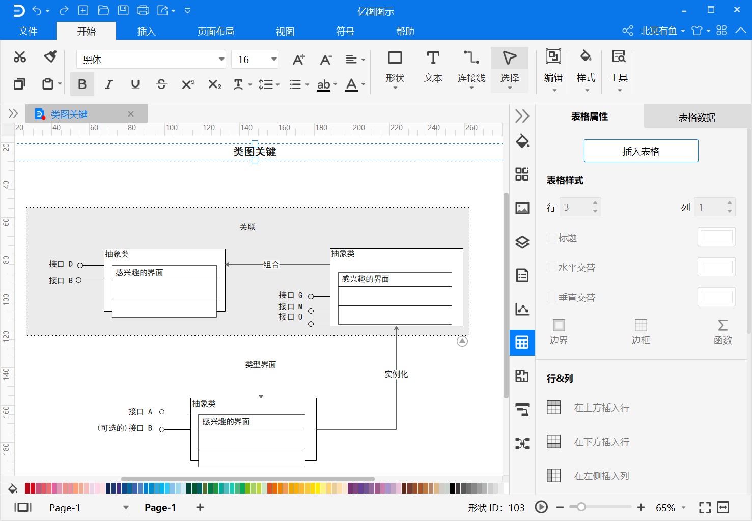Click 在下方插入行
Screen dimensions: 752x521
tap(589, 442)
